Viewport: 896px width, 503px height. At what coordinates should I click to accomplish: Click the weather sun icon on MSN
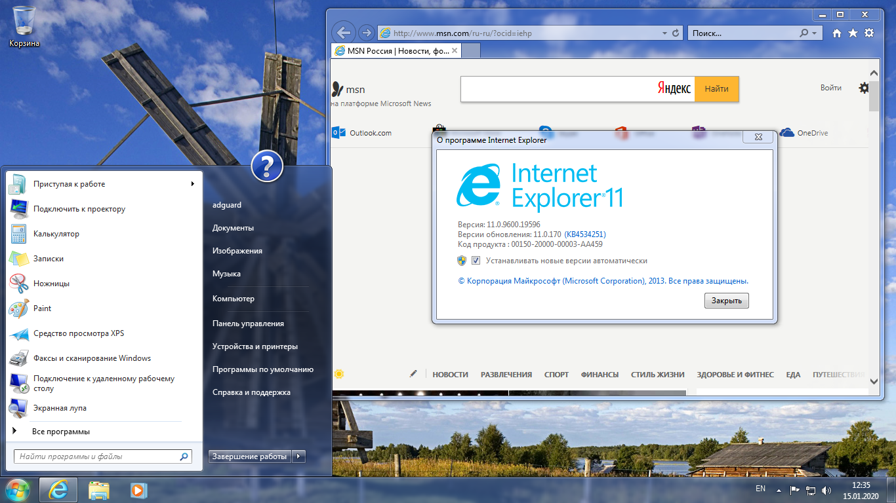click(339, 374)
